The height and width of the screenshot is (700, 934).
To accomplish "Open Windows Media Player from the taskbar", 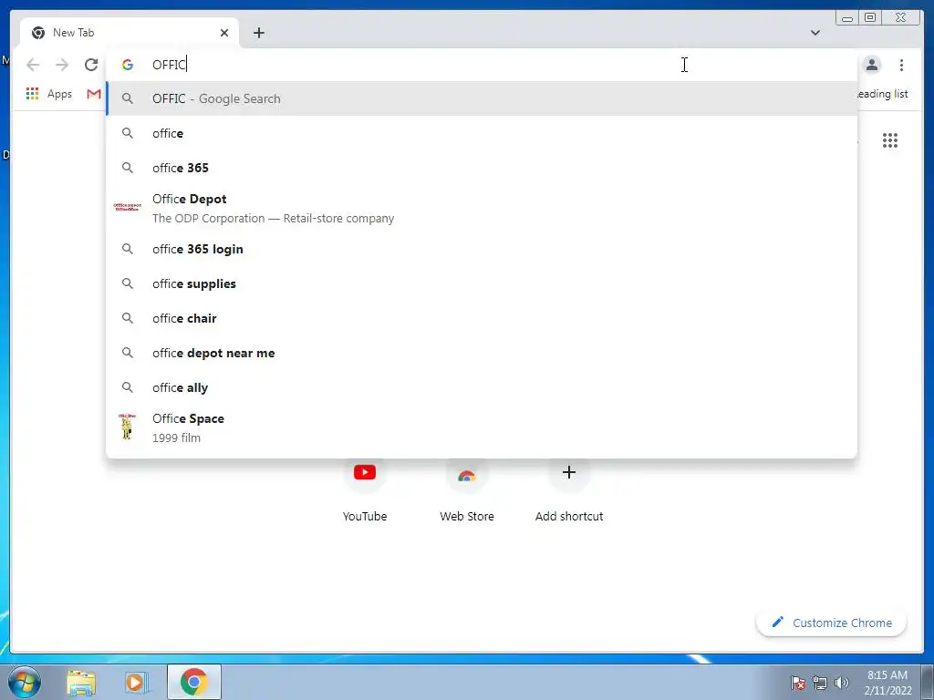I will (137, 682).
